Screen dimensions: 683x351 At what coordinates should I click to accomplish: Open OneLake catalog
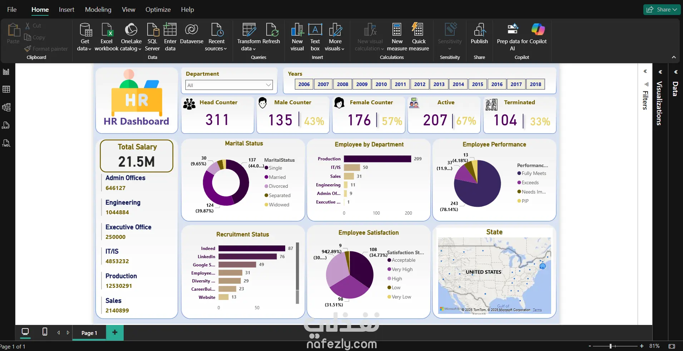click(x=131, y=37)
